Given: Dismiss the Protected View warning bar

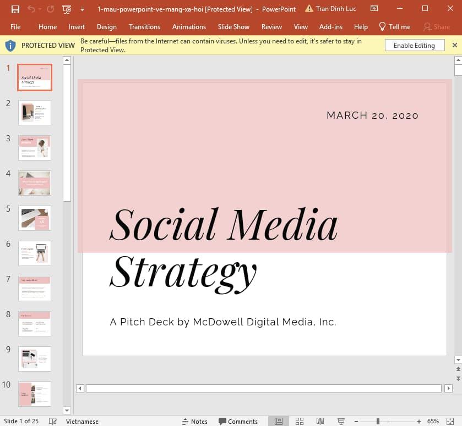Looking at the screenshot, I should (454, 45).
